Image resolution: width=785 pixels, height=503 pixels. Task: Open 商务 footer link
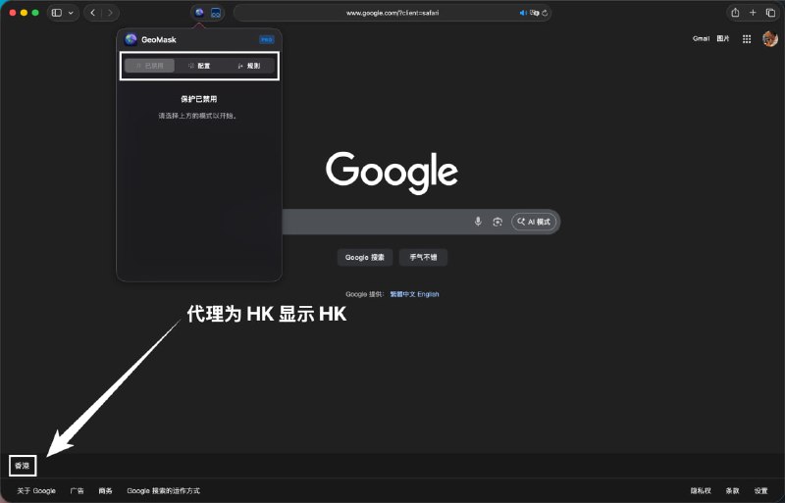(105, 491)
